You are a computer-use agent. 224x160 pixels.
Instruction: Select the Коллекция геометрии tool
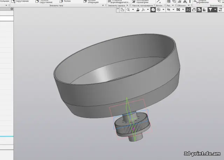141,1
